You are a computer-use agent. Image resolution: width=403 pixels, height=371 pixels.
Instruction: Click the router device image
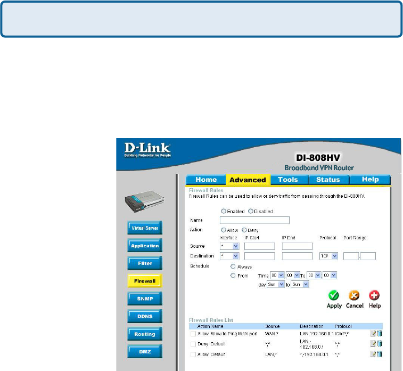click(145, 201)
